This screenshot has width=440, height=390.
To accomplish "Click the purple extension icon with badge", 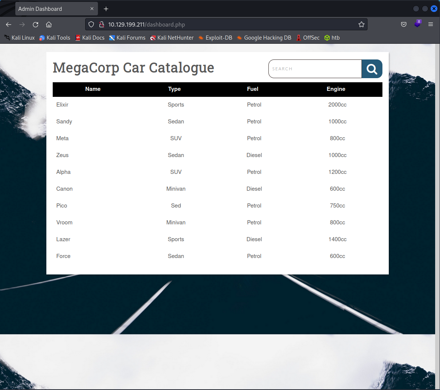I will point(417,24).
